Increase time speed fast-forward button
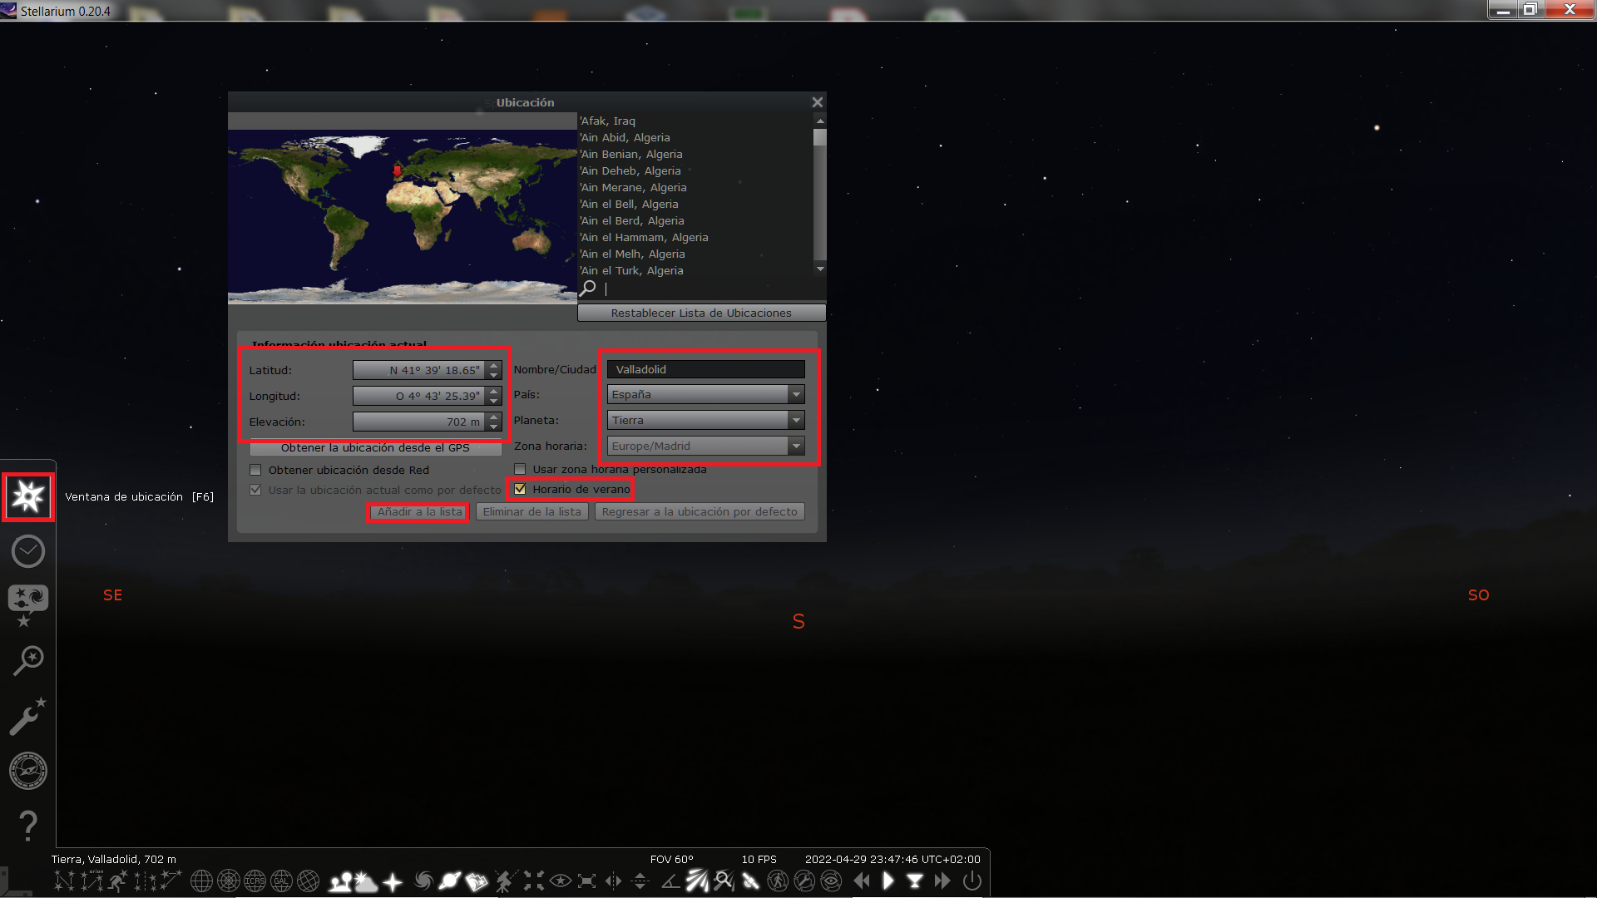Viewport: 1597px width, 898px height. (x=942, y=881)
